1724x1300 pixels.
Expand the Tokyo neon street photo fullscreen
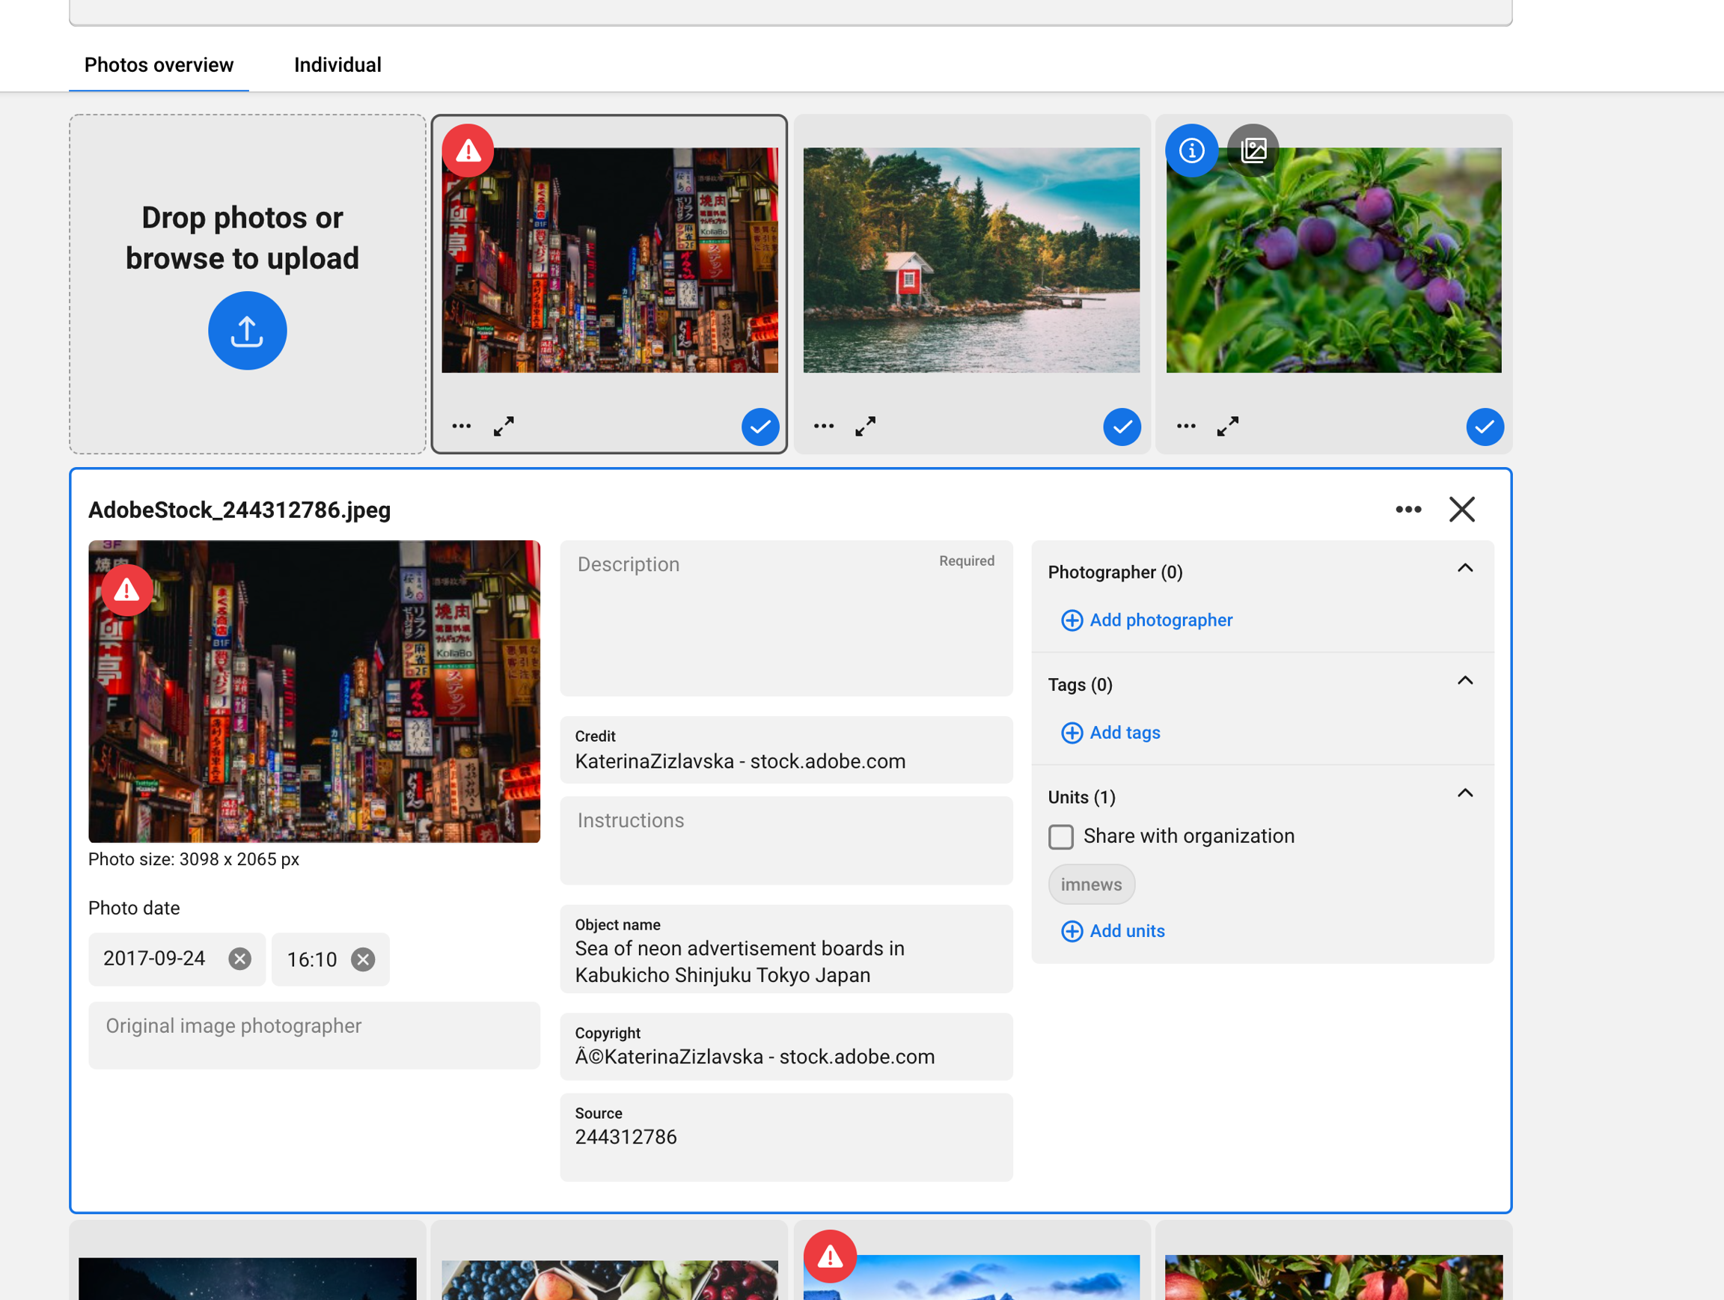pyautogui.click(x=504, y=427)
